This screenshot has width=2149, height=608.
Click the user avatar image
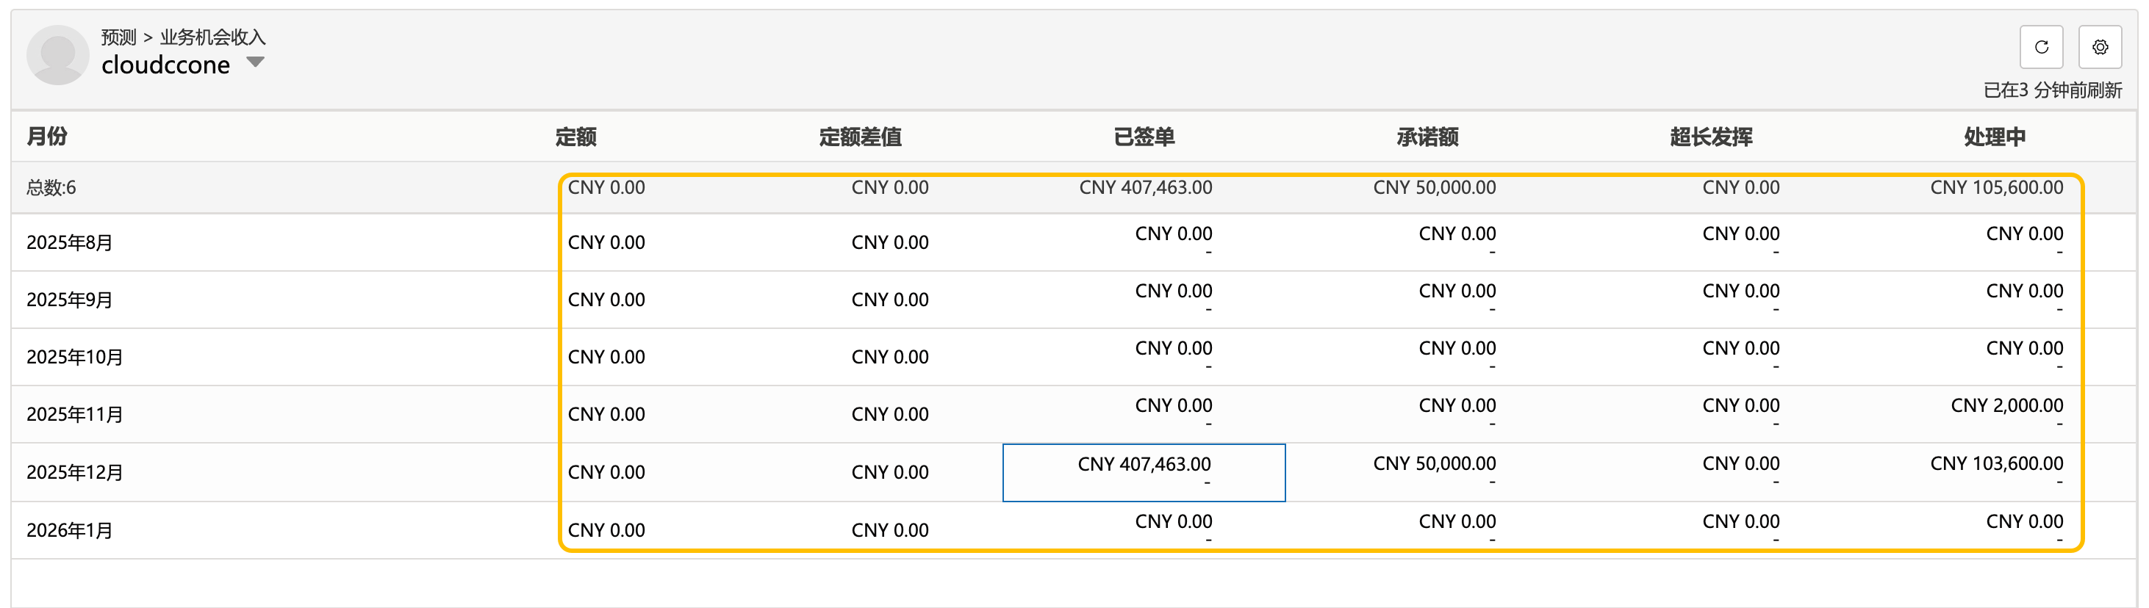(57, 54)
